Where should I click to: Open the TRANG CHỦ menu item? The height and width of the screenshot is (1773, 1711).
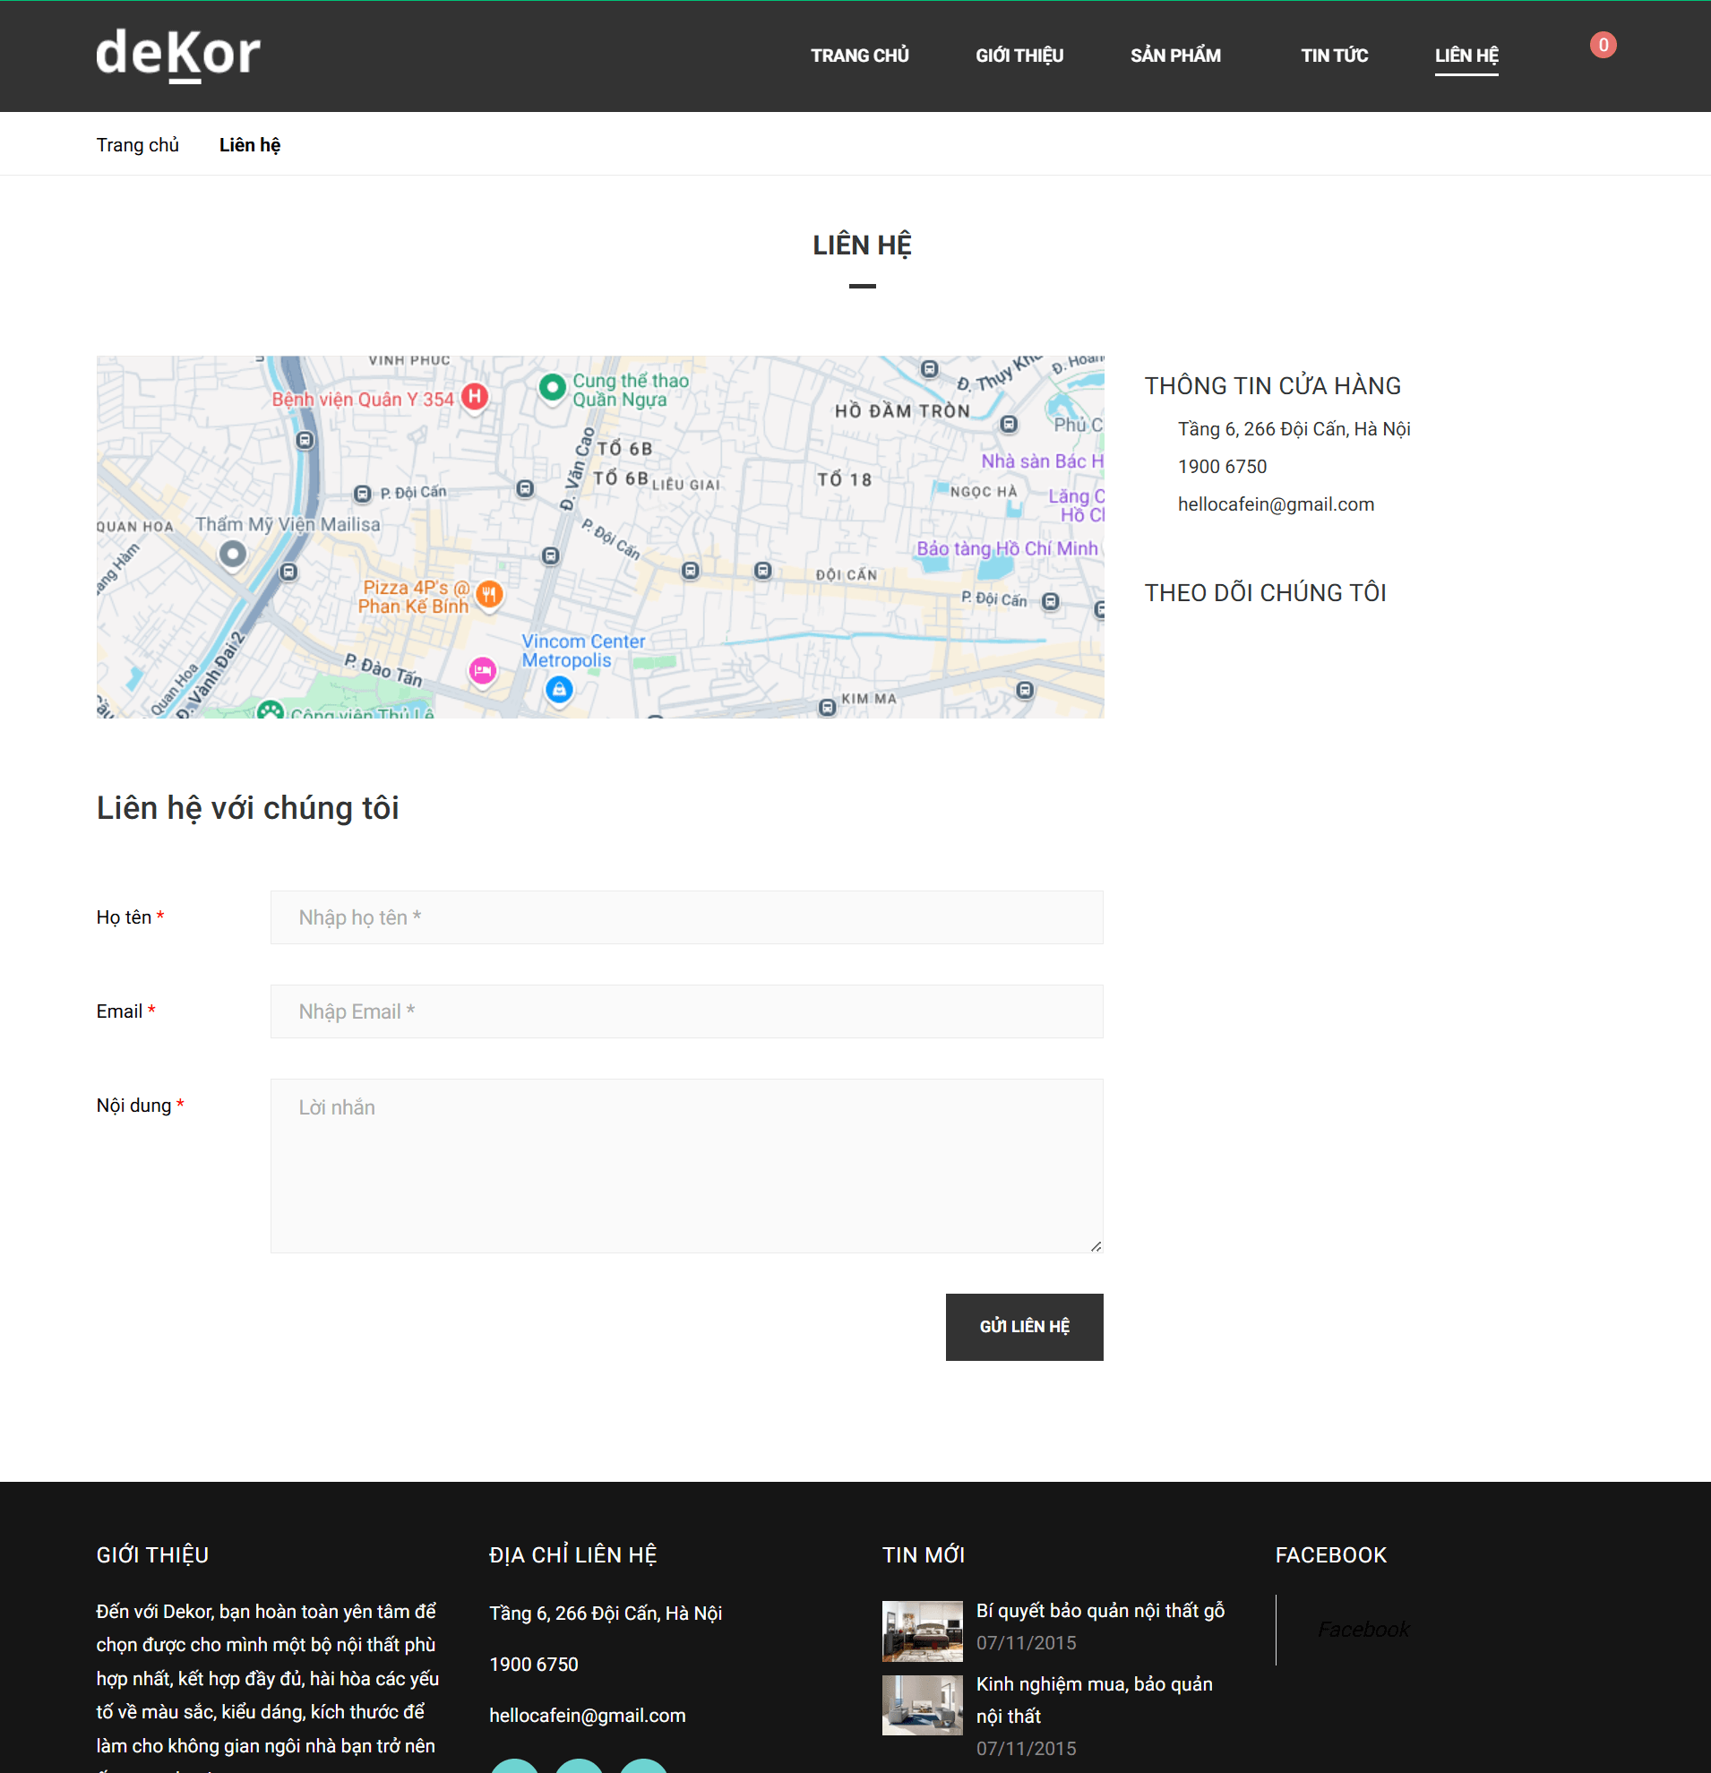(859, 56)
